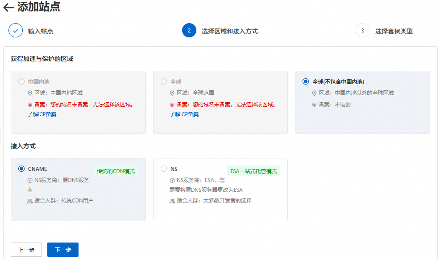The image size is (440, 259).
Task: Click the people icon in NS card
Action: (172, 201)
